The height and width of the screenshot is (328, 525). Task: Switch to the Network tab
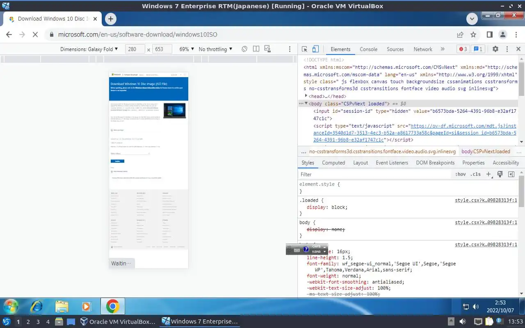pyautogui.click(x=423, y=49)
